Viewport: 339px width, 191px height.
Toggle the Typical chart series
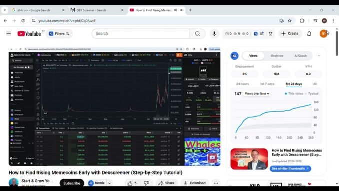pyautogui.click(x=312, y=94)
